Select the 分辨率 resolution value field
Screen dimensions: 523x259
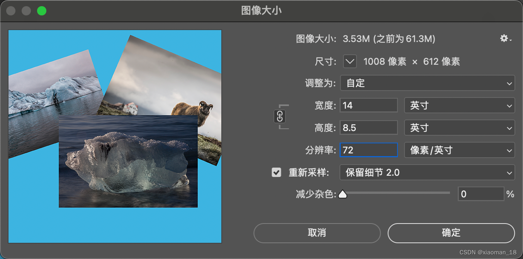[x=368, y=150]
